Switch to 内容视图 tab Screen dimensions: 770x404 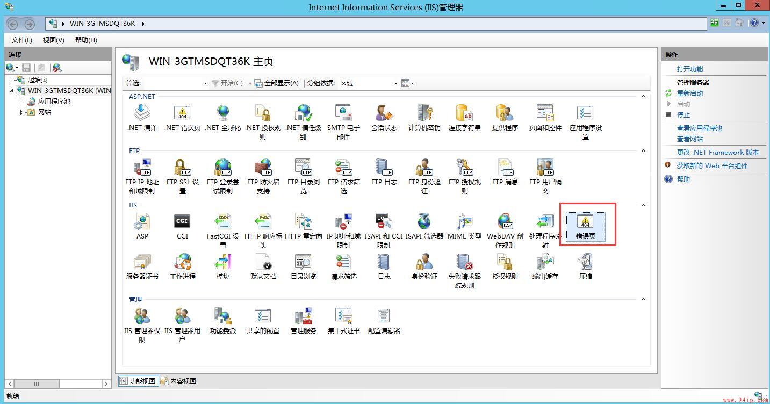[178, 381]
